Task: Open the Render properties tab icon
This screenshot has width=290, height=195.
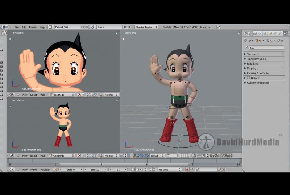Action: [255, 33]
